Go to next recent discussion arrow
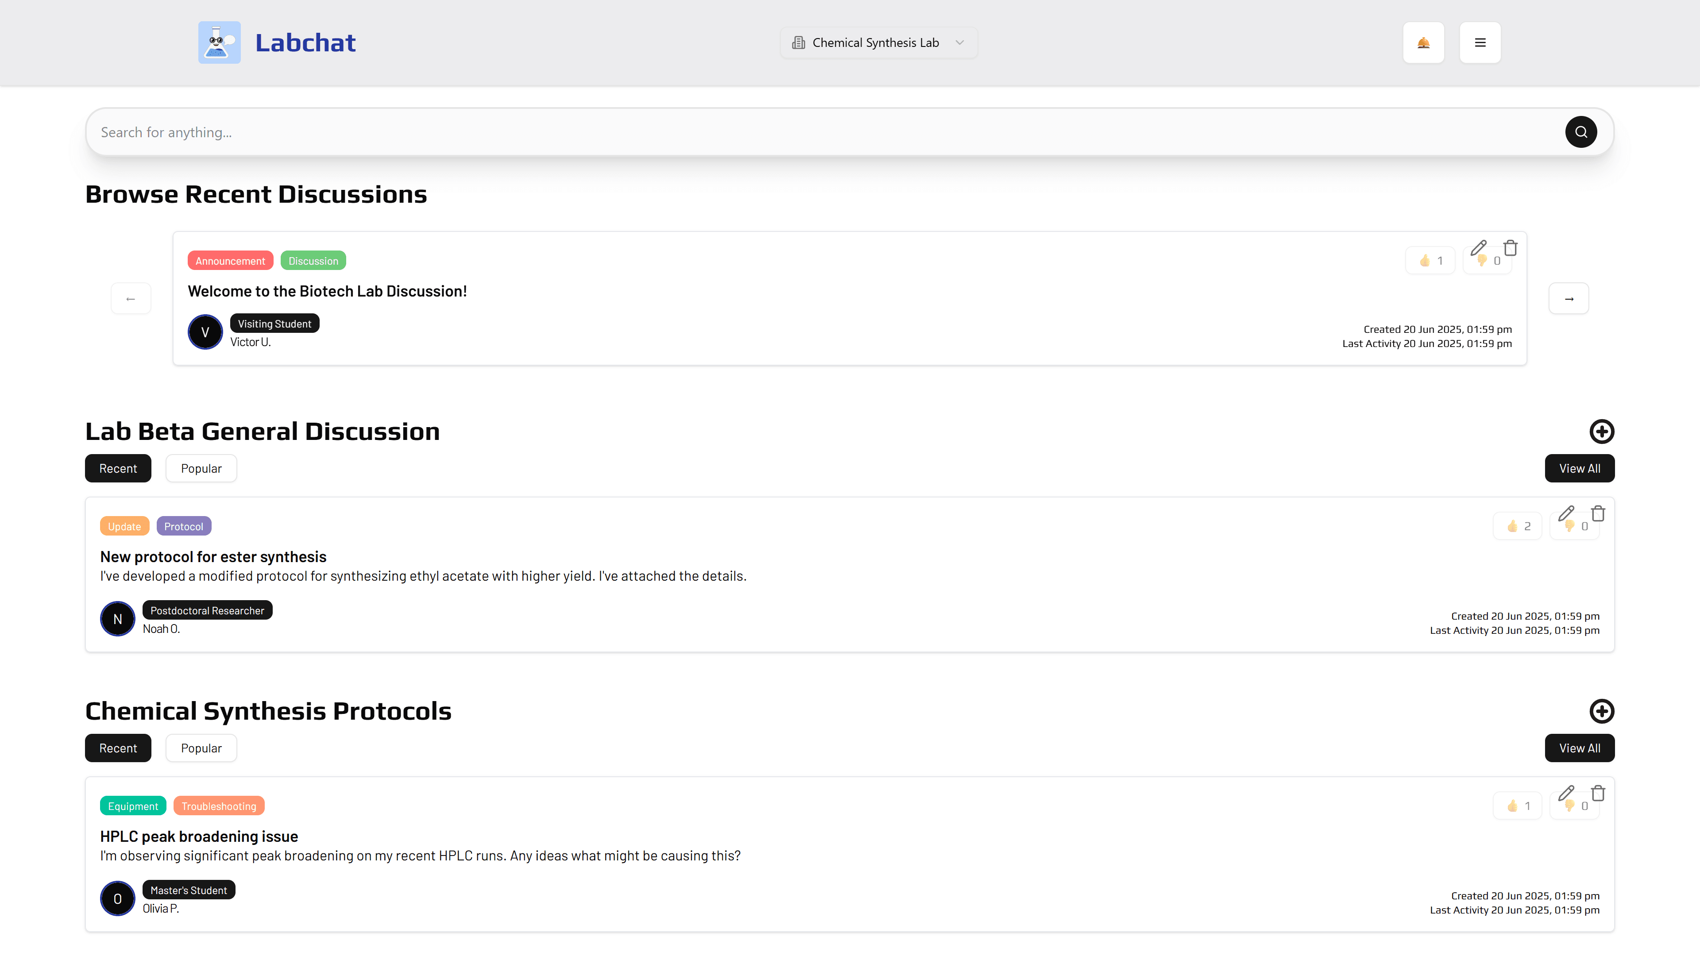The width and height of the screenshot is (1700, 956). pyautogui.click(x=1569, y=299)
